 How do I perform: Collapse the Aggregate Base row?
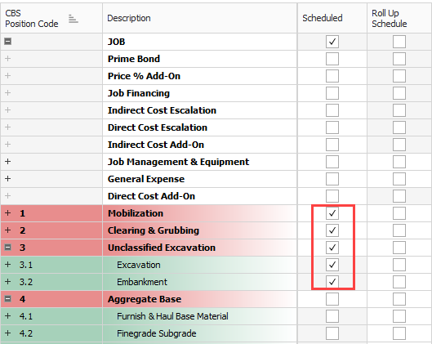coord(7,299)
